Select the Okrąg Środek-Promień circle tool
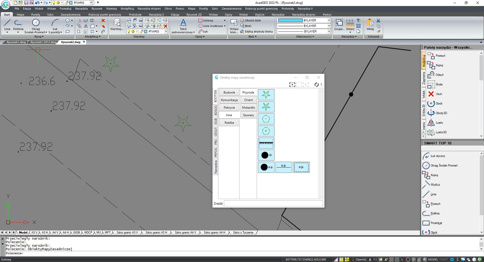 tap(36, 26)
